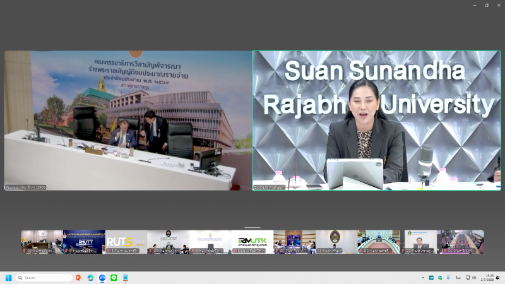This screenshot has width=505, height=284.
Task: Click the Windows Start button
Action: click(9, 278)
